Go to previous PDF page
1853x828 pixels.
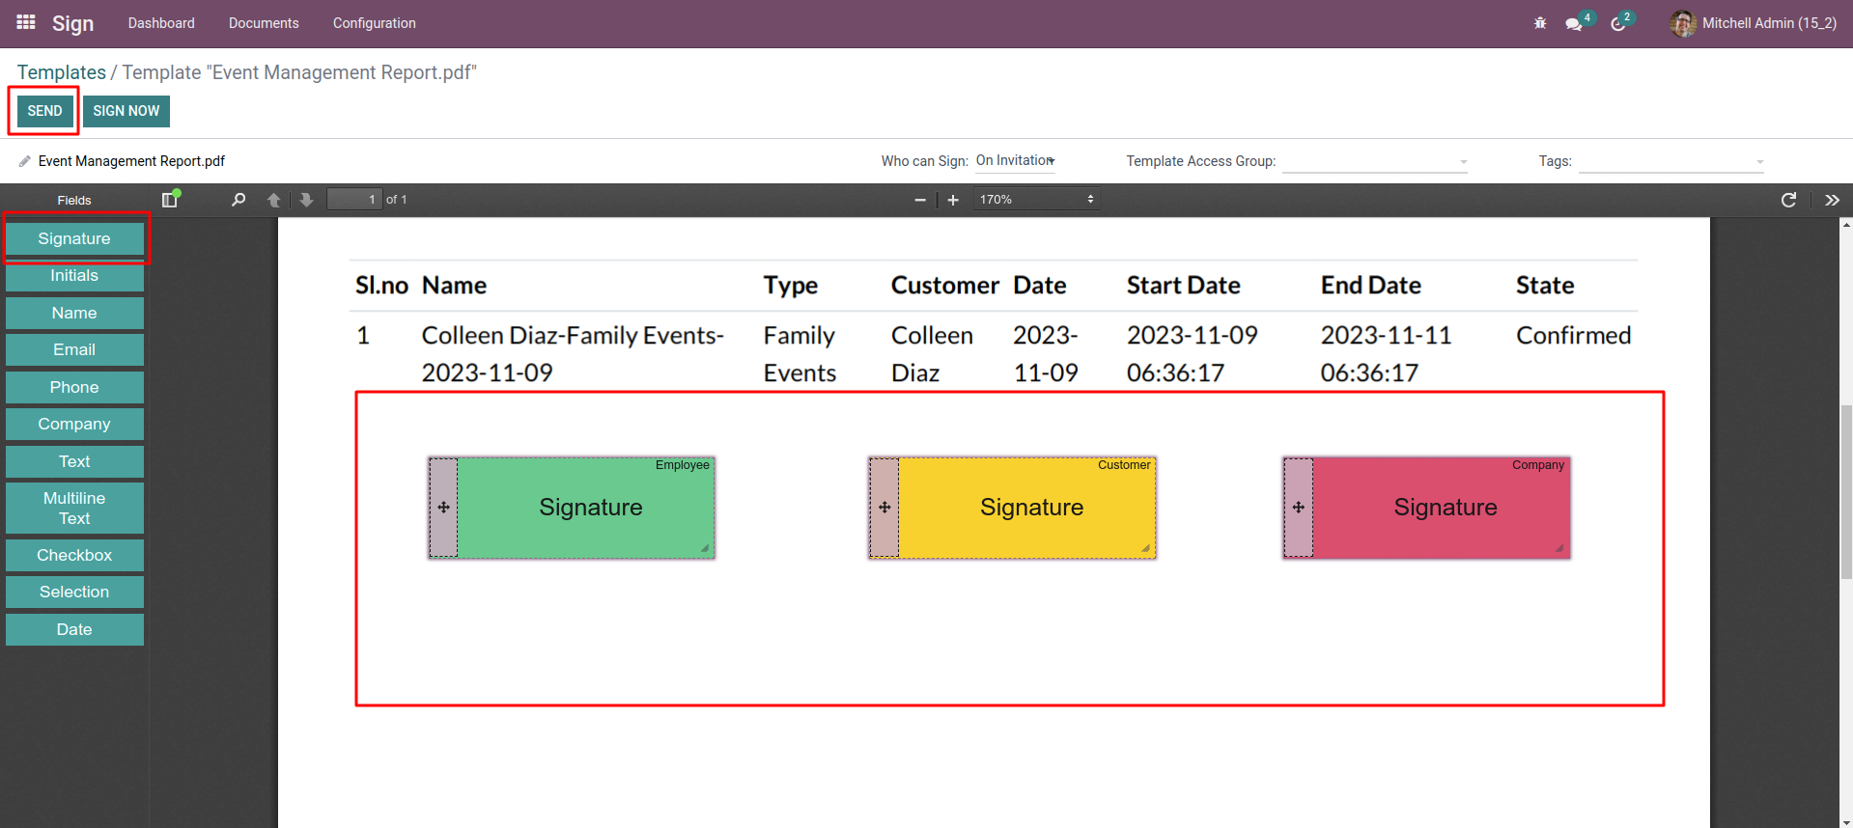pyautogui.click(x=274, y=200)
